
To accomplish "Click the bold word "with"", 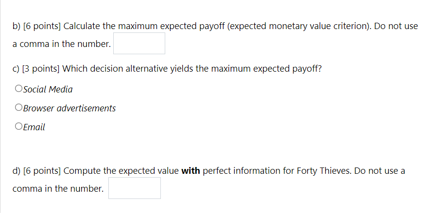I will pos(191,170).
